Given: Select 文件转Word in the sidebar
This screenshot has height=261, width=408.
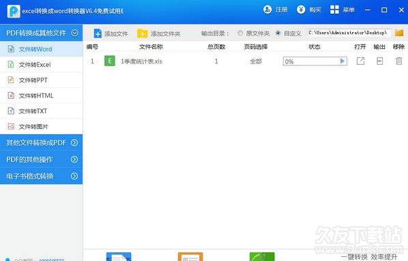Looking at the screenshot, I should (x=42, y=49).
